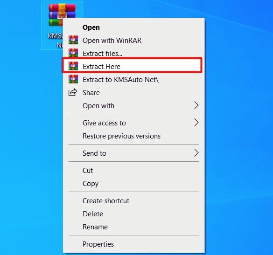Screen dimensions: 273x255
Task: Click the Share arrow icon
Action: point(73,92)
